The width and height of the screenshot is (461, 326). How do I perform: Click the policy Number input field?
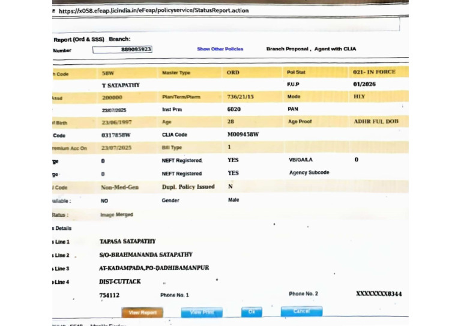pos(122,49)
